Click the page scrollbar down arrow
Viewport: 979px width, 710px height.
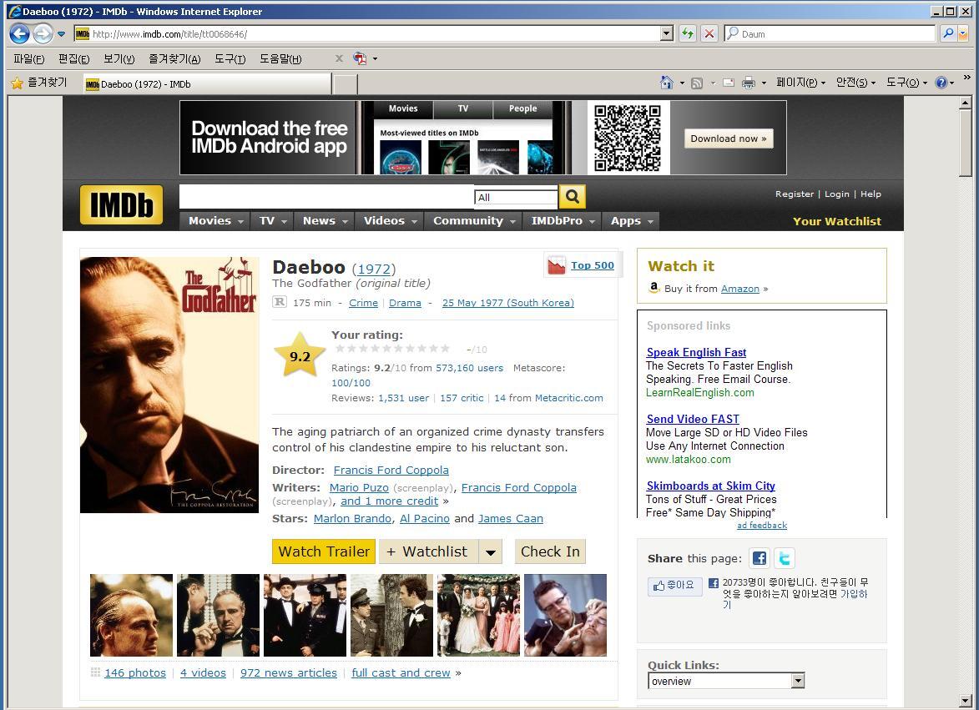tap(966, 701)
